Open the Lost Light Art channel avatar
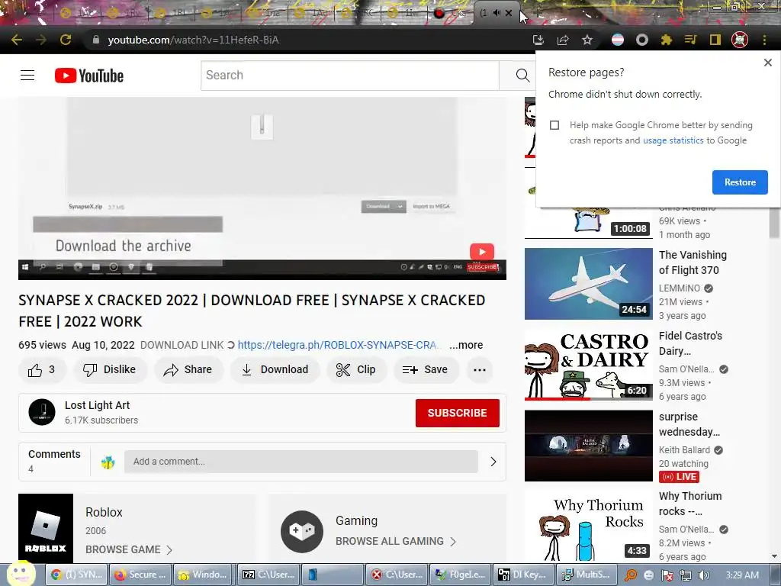The height and width of the screenshot is (586, 781). point(42,412)
